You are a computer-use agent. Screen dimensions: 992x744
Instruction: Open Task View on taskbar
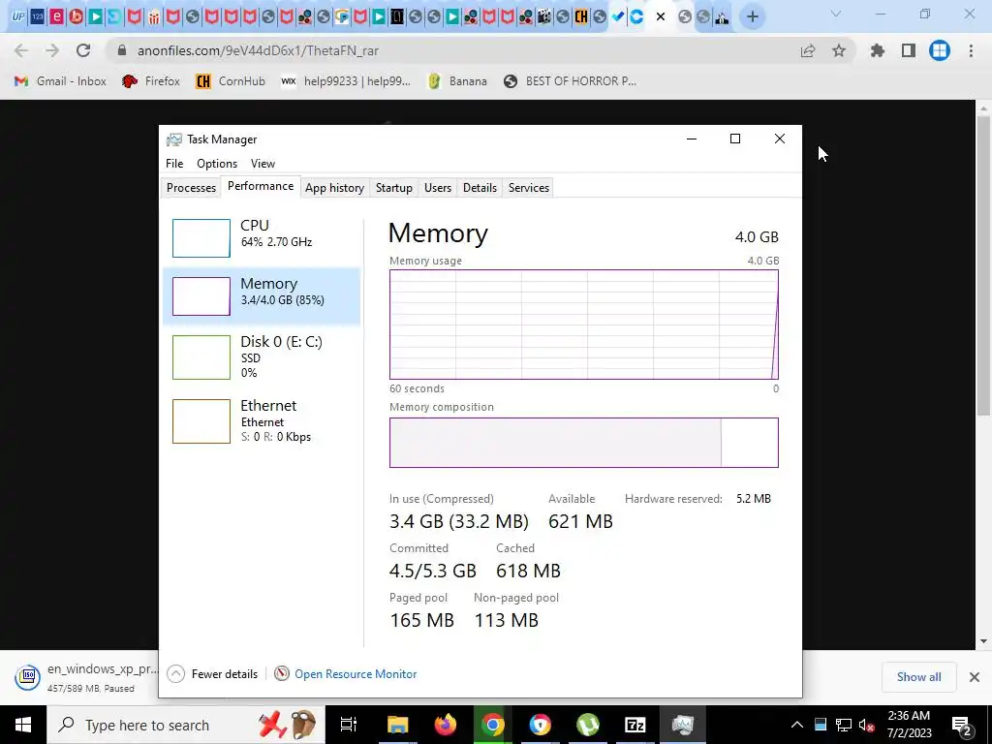click(x=348, y=725)
